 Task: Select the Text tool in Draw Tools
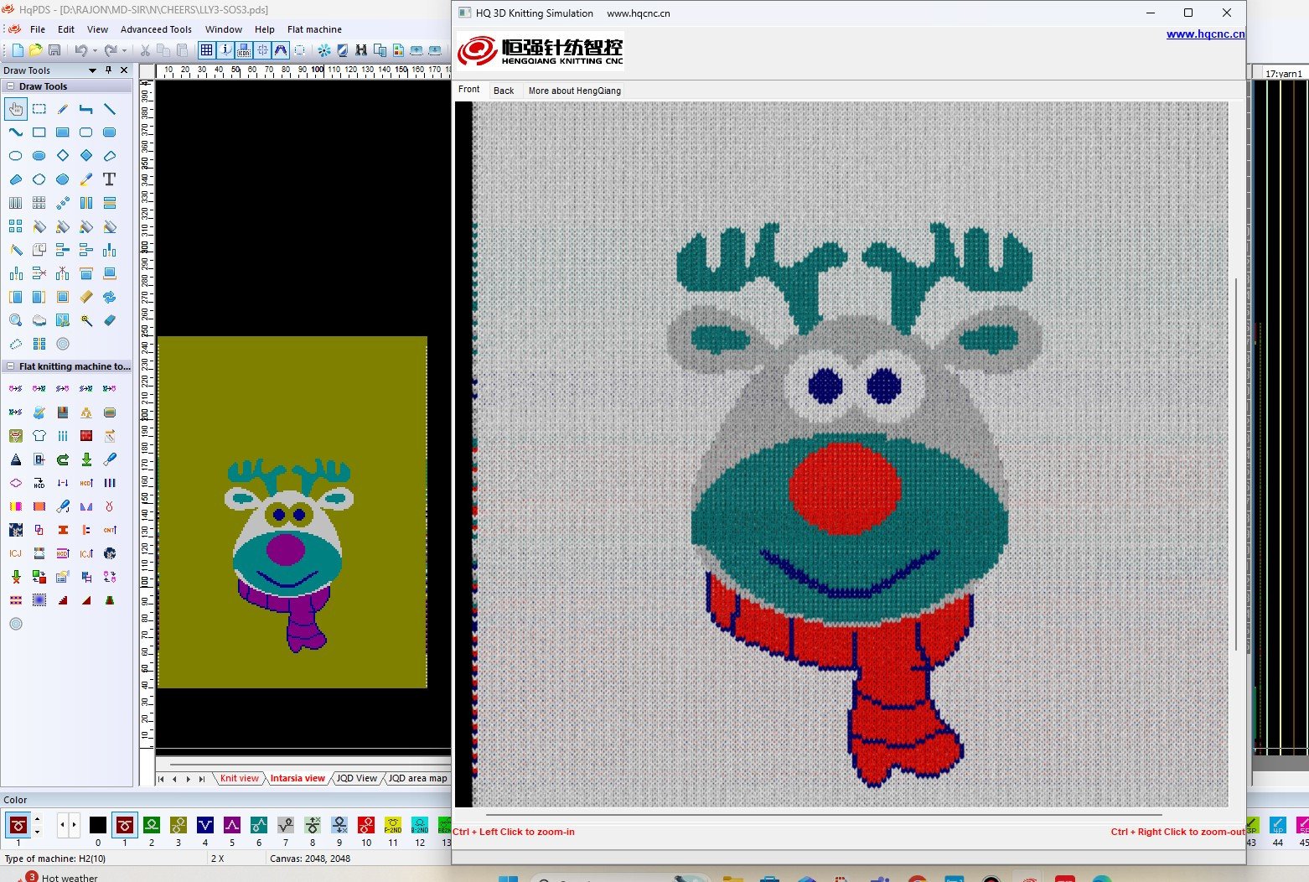tap(109, 179)
